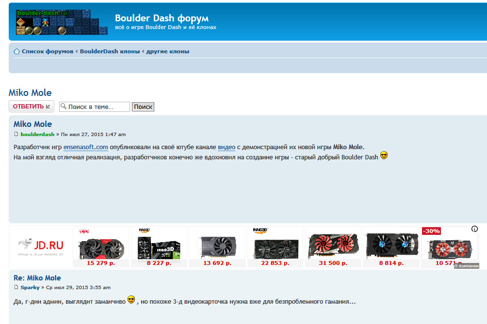Click the home icon in breadcrumbs
The height and width of the screenshot is (324, 487).
point(16,51)
